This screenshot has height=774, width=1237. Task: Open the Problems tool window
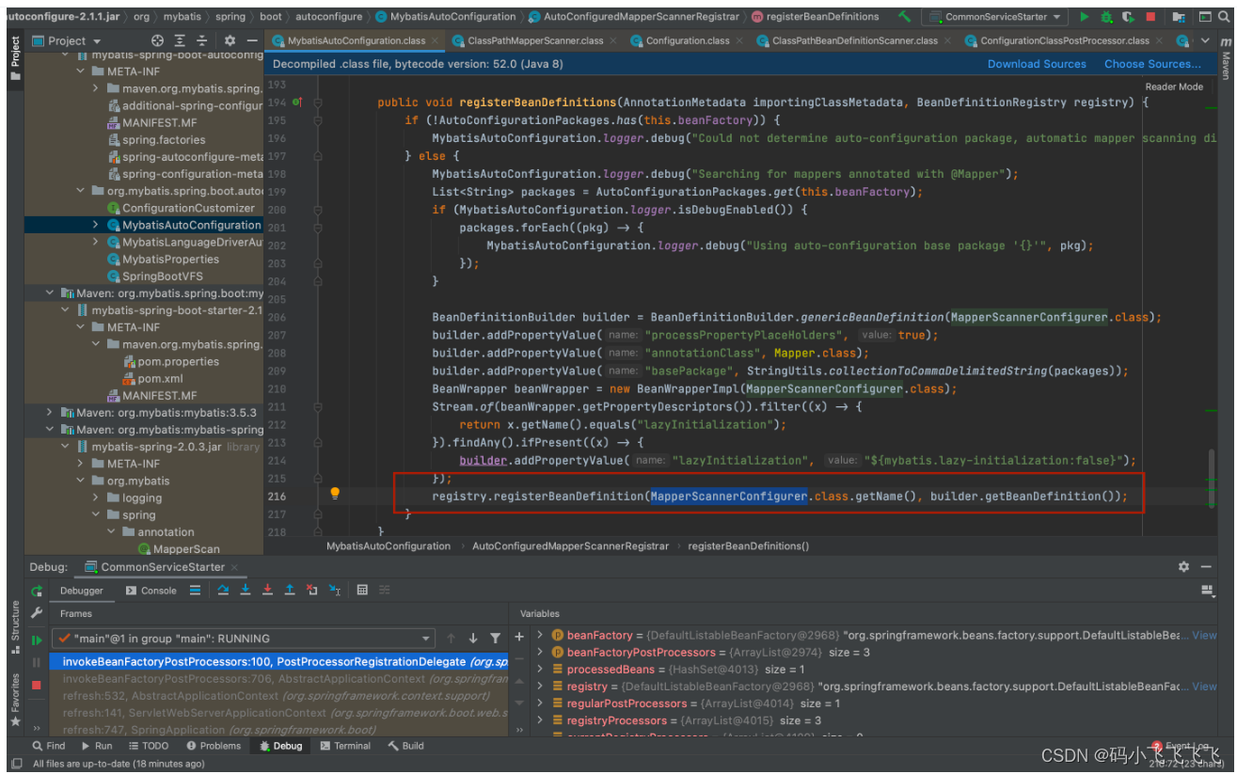point(214,746)
